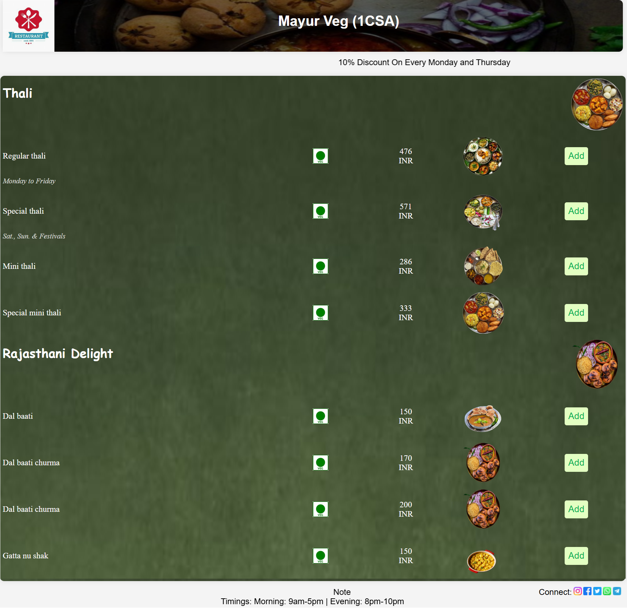The width and height of the screenshot is (627, 609).
Task: Add Special mini thali to order
Action: pos(576,313)
